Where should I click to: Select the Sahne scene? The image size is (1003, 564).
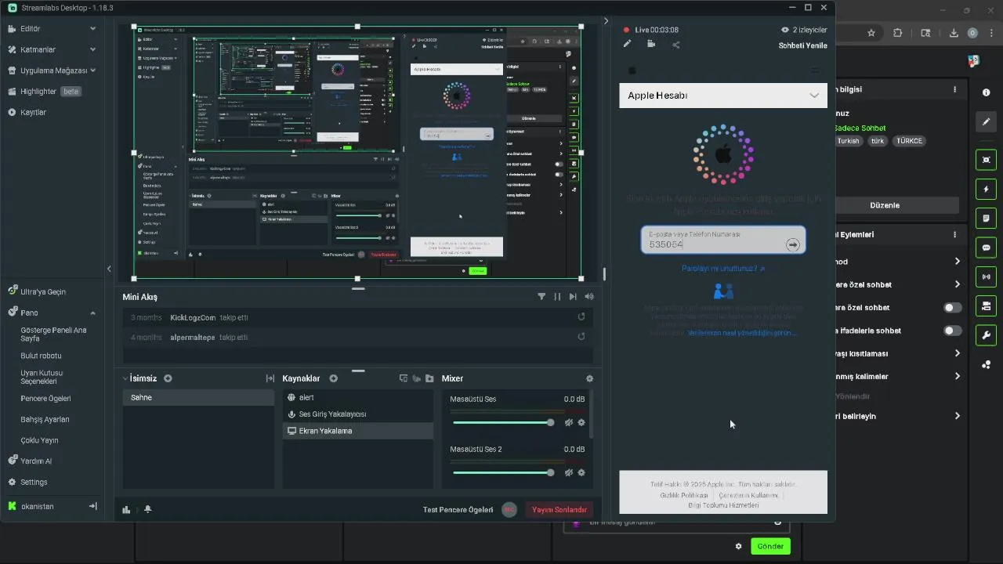pyautogui.click(x=198, y=397)
